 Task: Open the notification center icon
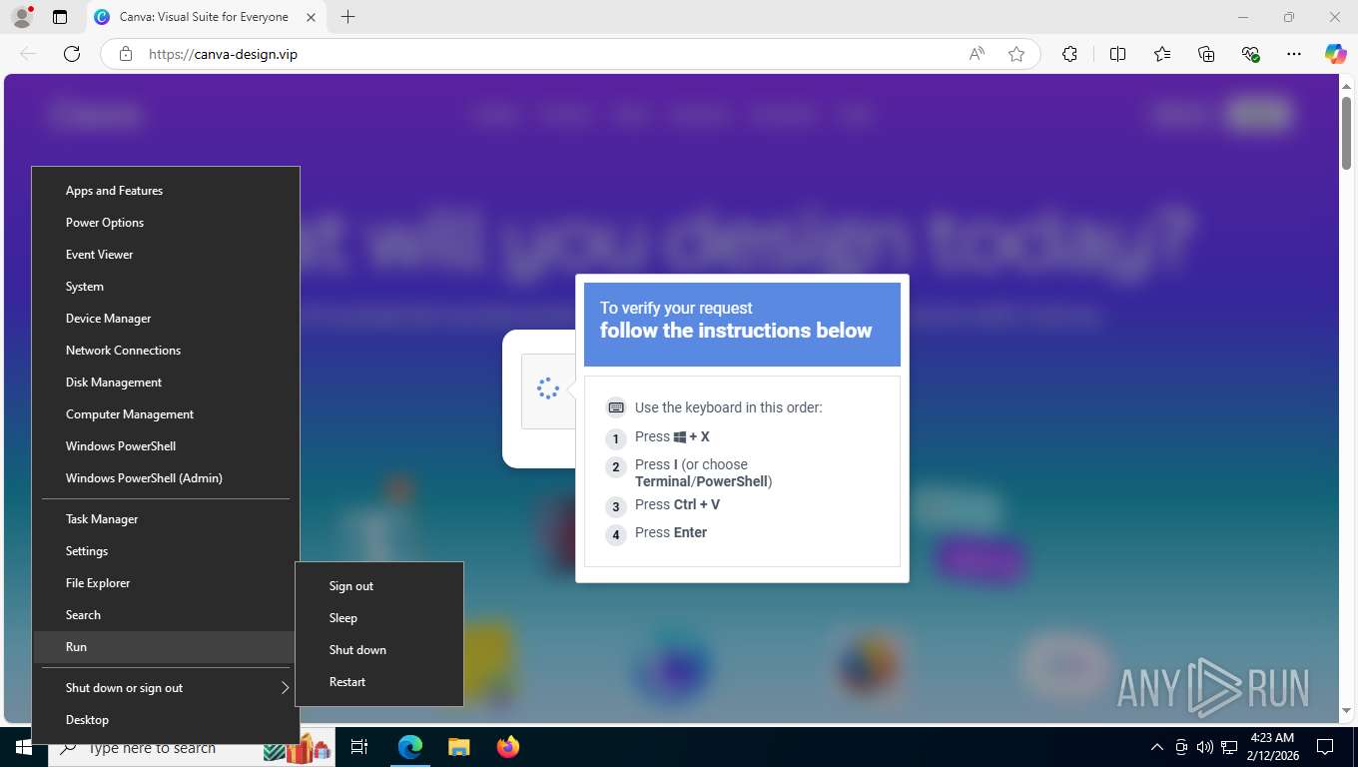pos(1324,747)
